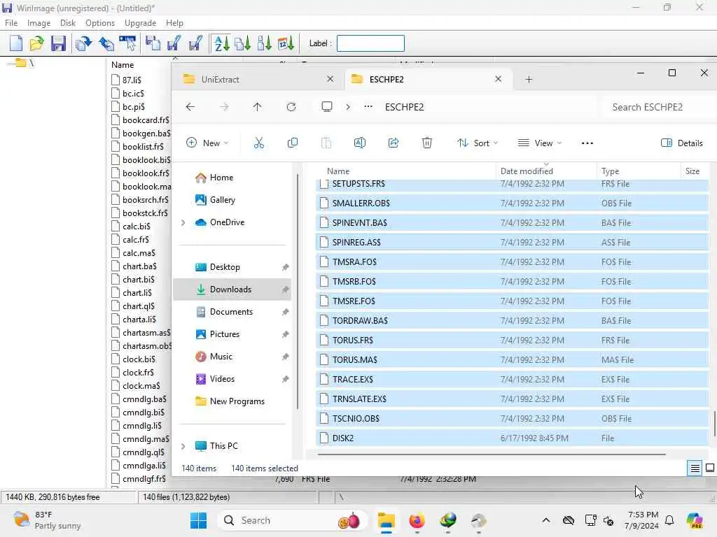Click the Delete trash icon in Explorer
The width and height of the screenshot is (717, 537).
(426, 143)
